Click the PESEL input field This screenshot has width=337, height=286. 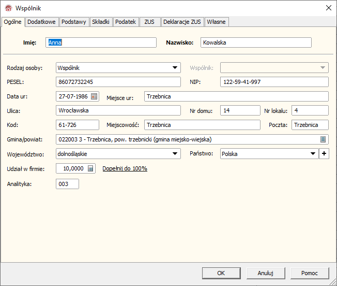pos(118,82)
